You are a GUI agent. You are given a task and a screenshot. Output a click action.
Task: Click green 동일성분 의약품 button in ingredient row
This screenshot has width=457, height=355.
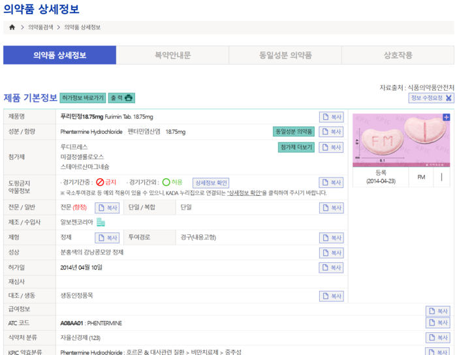293,132
